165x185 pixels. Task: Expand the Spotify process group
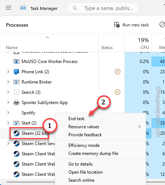click(x=8, y=113)
